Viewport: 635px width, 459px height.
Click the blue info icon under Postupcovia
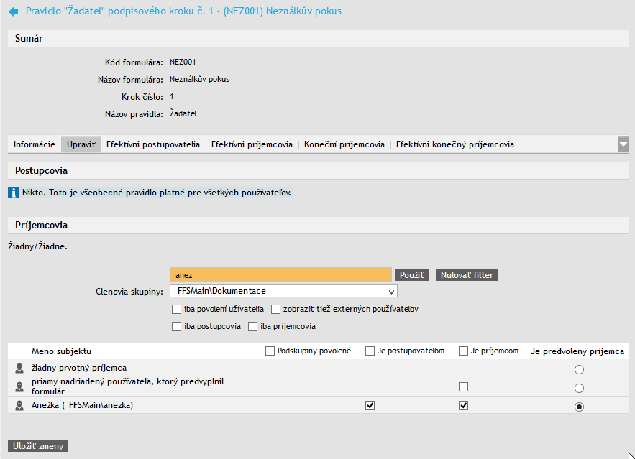point(14,193)
